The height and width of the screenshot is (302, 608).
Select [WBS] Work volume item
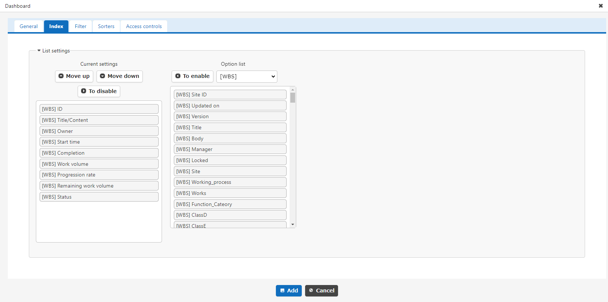click(x=99, y=164)
